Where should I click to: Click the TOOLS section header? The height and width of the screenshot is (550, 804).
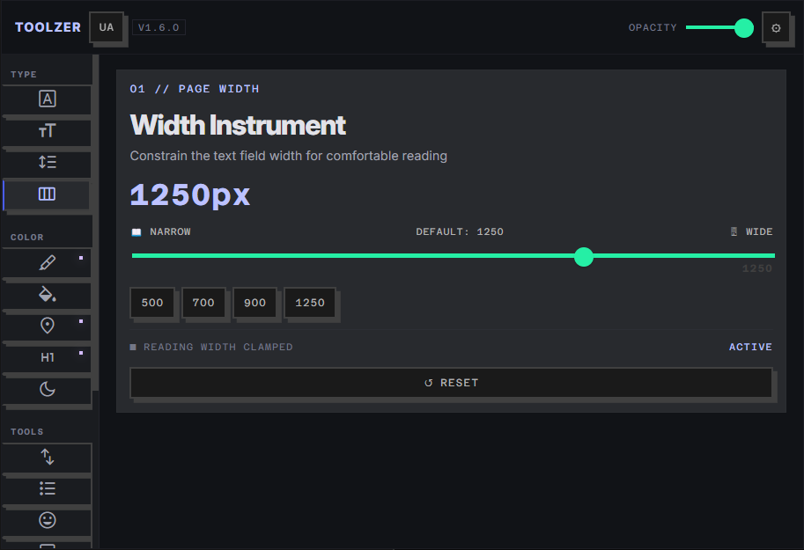pos(26,431)
